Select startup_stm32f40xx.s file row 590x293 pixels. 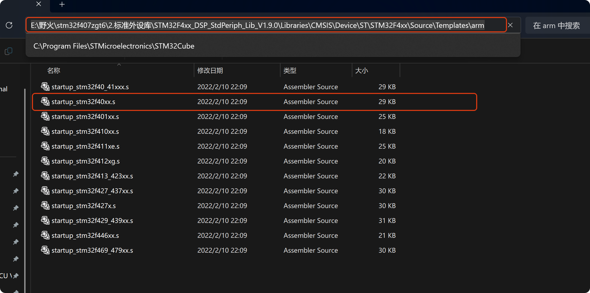pyautogui.click(x=83, y=102)
